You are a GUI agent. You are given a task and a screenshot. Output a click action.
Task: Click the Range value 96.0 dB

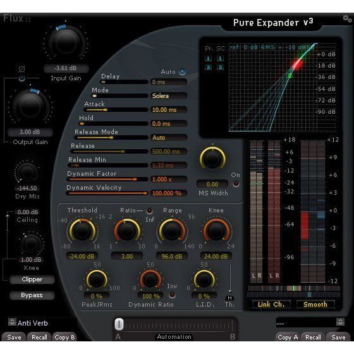(x=172, y=256)
